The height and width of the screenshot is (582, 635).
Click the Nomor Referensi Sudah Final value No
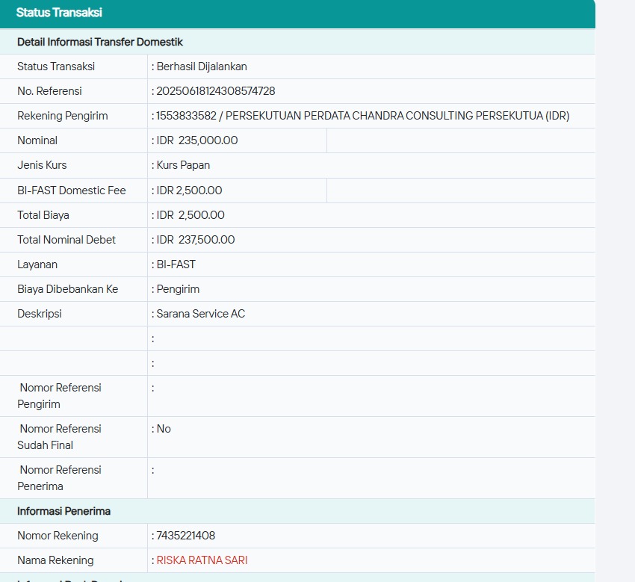[164, 429]
